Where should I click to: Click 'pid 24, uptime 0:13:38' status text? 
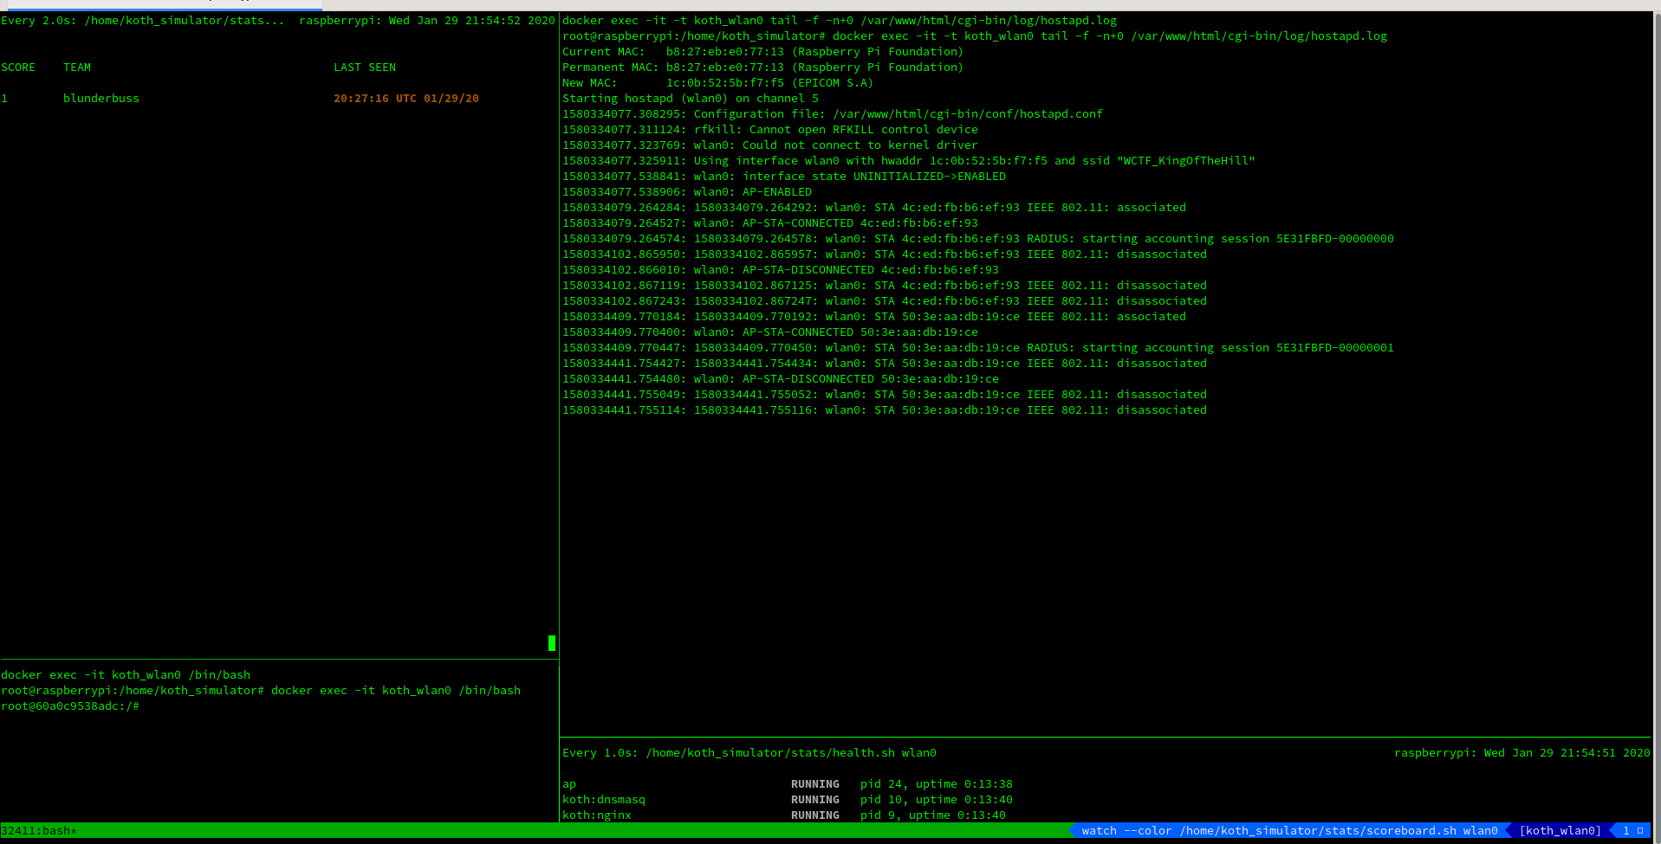(937, 784)
